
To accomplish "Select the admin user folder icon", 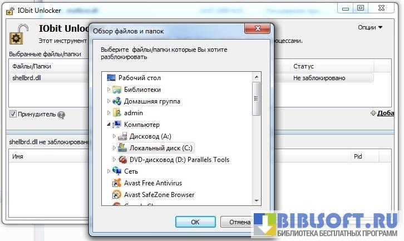I will tap(117, 113).
